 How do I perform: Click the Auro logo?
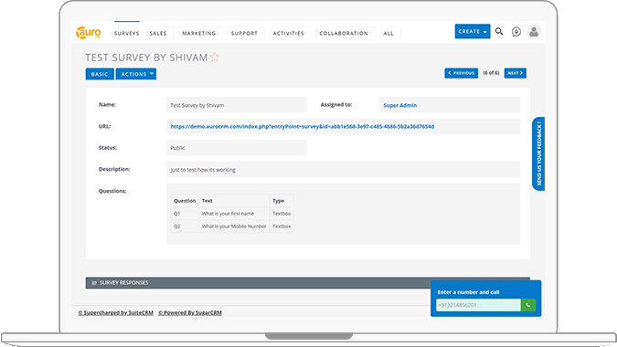pyautogui.click(x=88, y=32)
